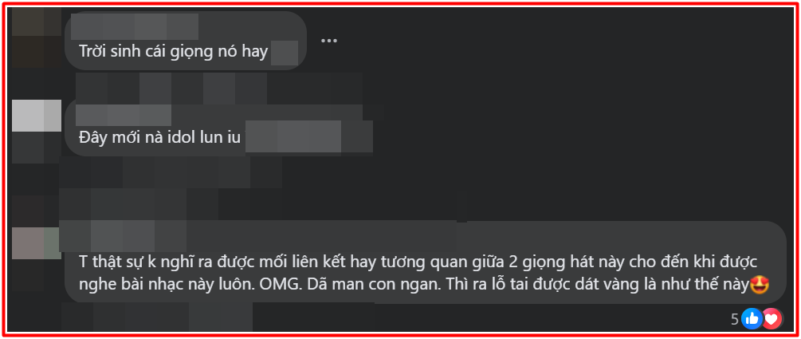Click blurred action row under the long comment
Screen dimensions: 801x339
tap(156, 317)
